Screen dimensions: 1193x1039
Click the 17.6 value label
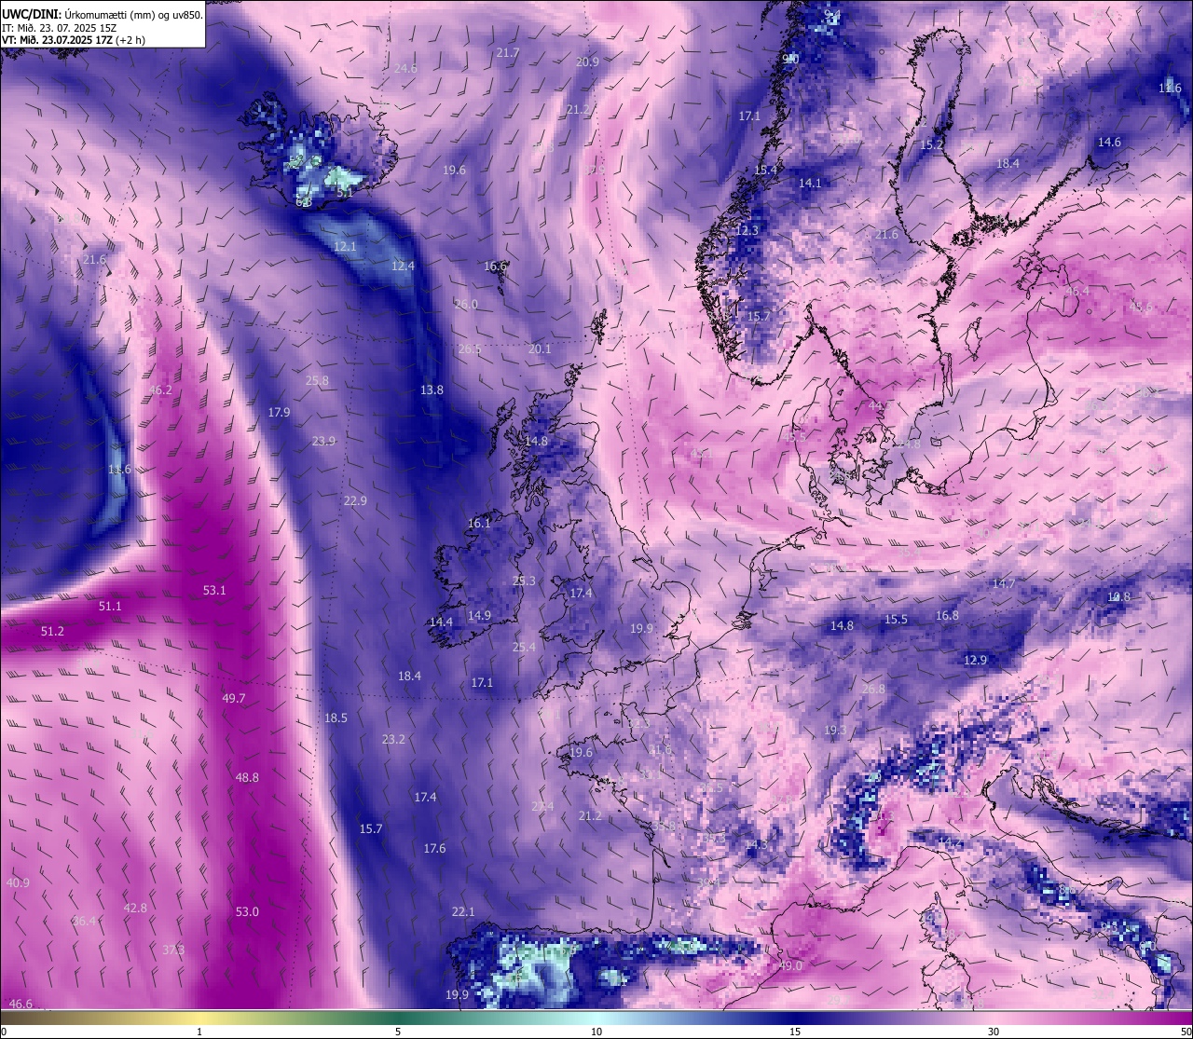[x=434, y=848]
